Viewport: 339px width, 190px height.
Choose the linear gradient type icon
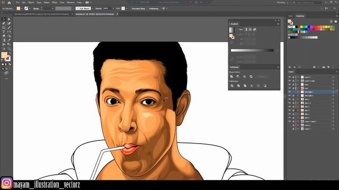[x=246, y=30]
